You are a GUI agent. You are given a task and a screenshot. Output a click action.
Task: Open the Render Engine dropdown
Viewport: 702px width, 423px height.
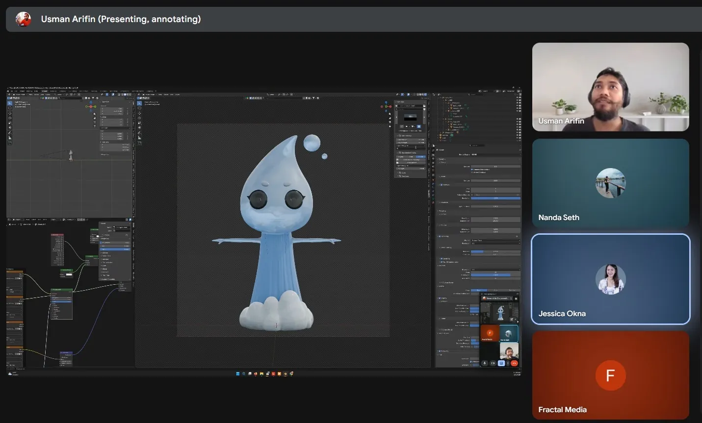pyautogui.click(x=495, y=155)
